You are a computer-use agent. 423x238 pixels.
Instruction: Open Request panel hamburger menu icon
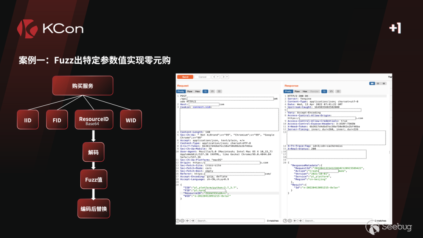tap(219, 91)
